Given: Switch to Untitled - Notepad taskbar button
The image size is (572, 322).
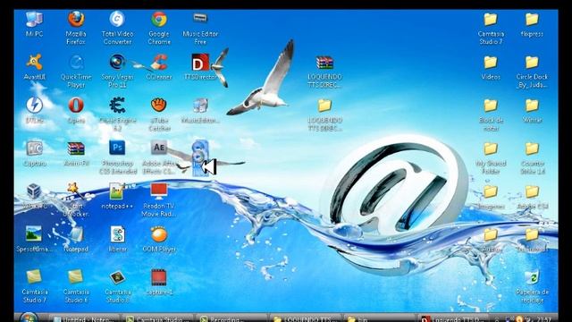Looking at the screenshot, I should pyautogui.click(x=84, y=318).
